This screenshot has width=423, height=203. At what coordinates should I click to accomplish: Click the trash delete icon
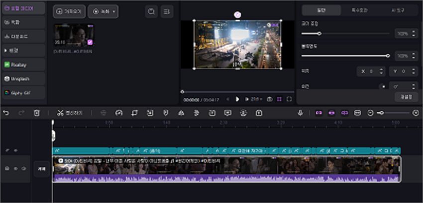(36, 113)
